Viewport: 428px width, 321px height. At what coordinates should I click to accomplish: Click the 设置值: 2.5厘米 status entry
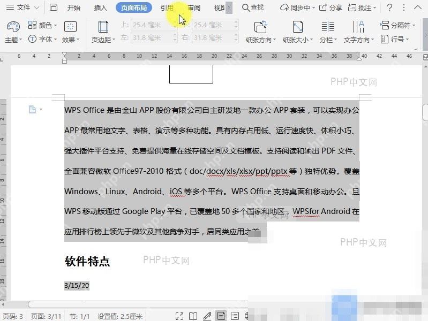pyautogui.click(x=120, y=316)
